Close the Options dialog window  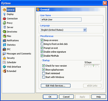[105, 3]
